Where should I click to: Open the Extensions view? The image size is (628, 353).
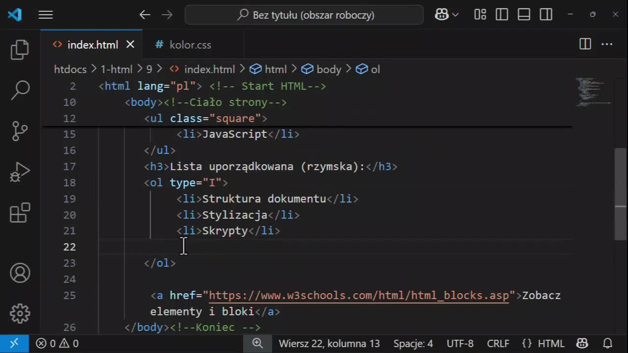[20, 213]
